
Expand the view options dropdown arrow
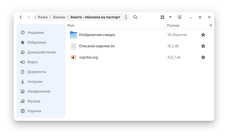tap(170, 17)
